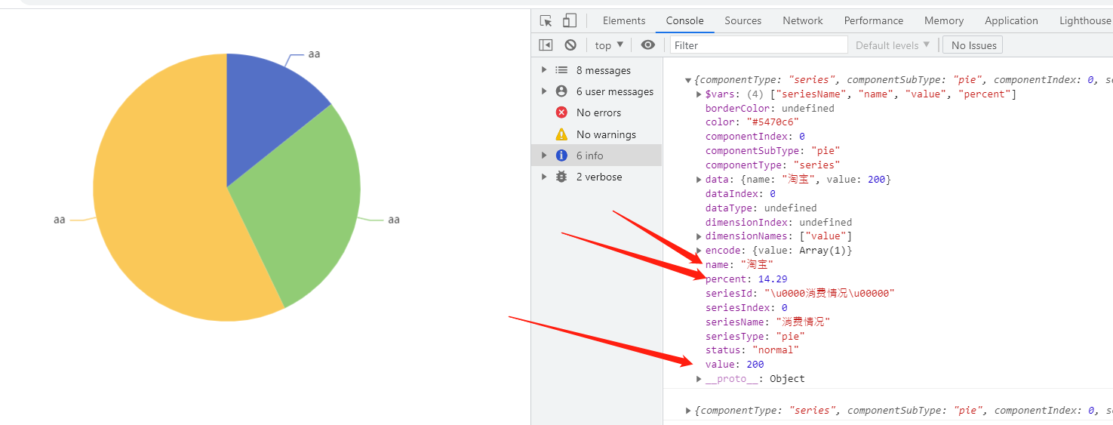Select the dataType: undefined line
The width and height of the screenshot is (1113, 425).
[x=761, y=208]
